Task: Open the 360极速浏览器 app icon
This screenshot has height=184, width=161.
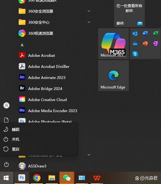Action: tap(22, 33)
